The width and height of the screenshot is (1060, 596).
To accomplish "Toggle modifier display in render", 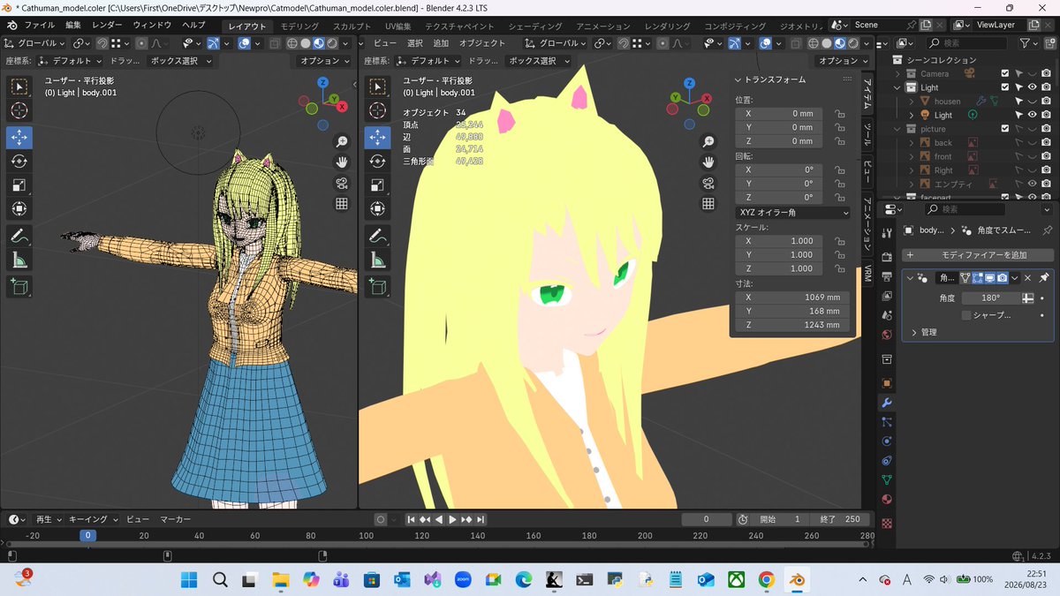I will point(1003,277).
